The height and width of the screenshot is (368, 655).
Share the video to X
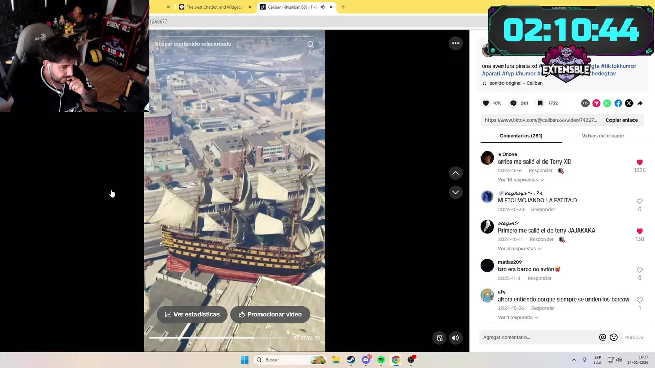pos(629,103)
